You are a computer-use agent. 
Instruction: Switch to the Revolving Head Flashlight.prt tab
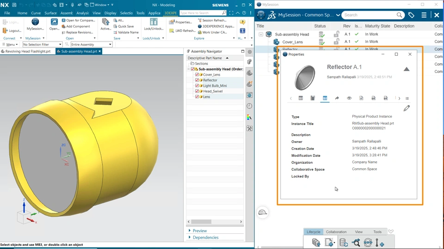tap(26, 51)
